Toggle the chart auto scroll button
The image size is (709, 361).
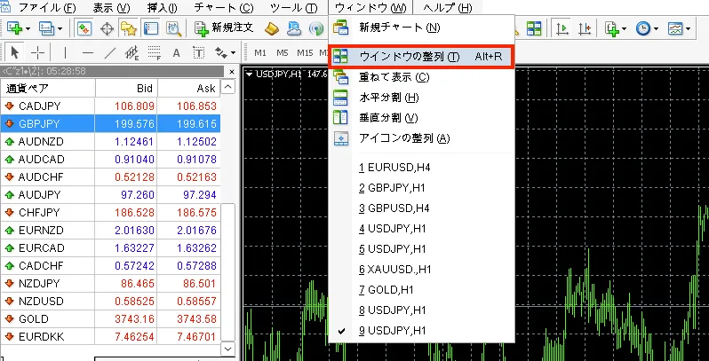click(562, 28)
